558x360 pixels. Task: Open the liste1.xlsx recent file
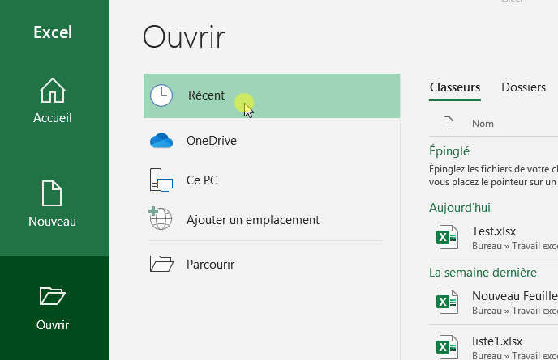pos(497,341)
